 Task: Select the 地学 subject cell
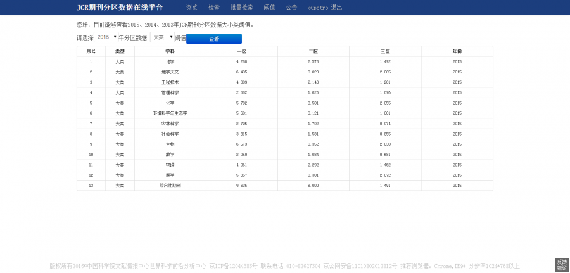(170, 62)
